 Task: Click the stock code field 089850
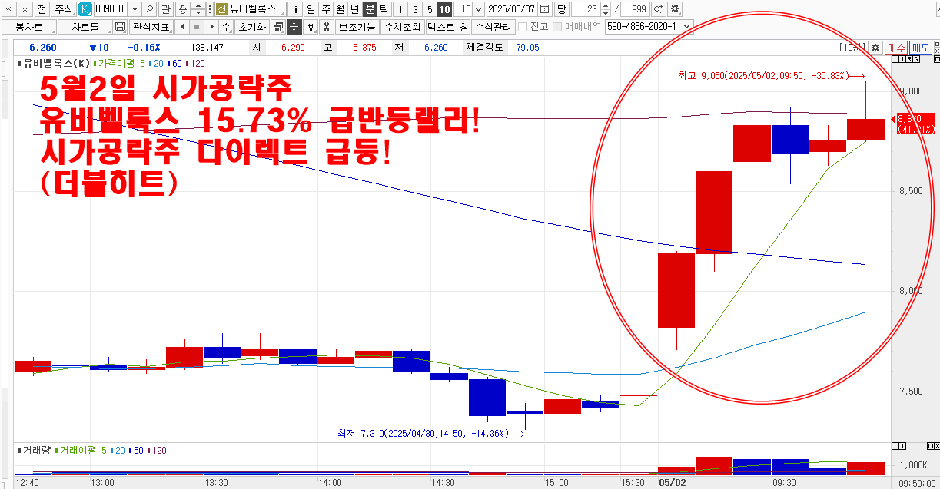[109, 9]
